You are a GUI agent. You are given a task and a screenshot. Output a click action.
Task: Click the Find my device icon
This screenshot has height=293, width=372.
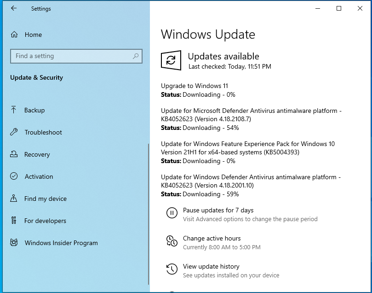tap(13, 198)
